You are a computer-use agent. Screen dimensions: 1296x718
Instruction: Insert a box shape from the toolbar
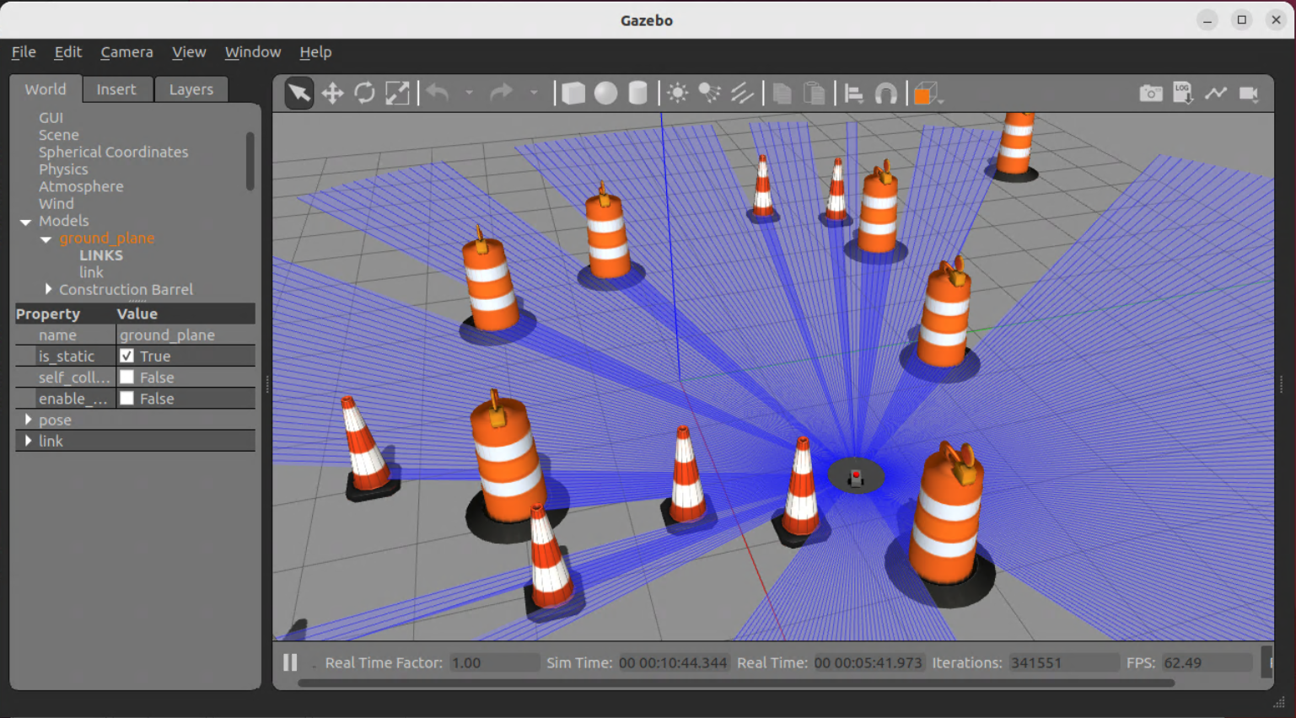573,93
